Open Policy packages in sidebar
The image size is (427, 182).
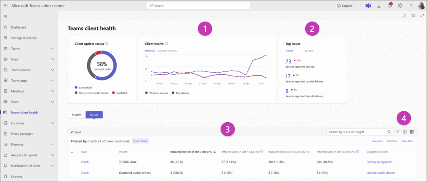click(22, 134)
